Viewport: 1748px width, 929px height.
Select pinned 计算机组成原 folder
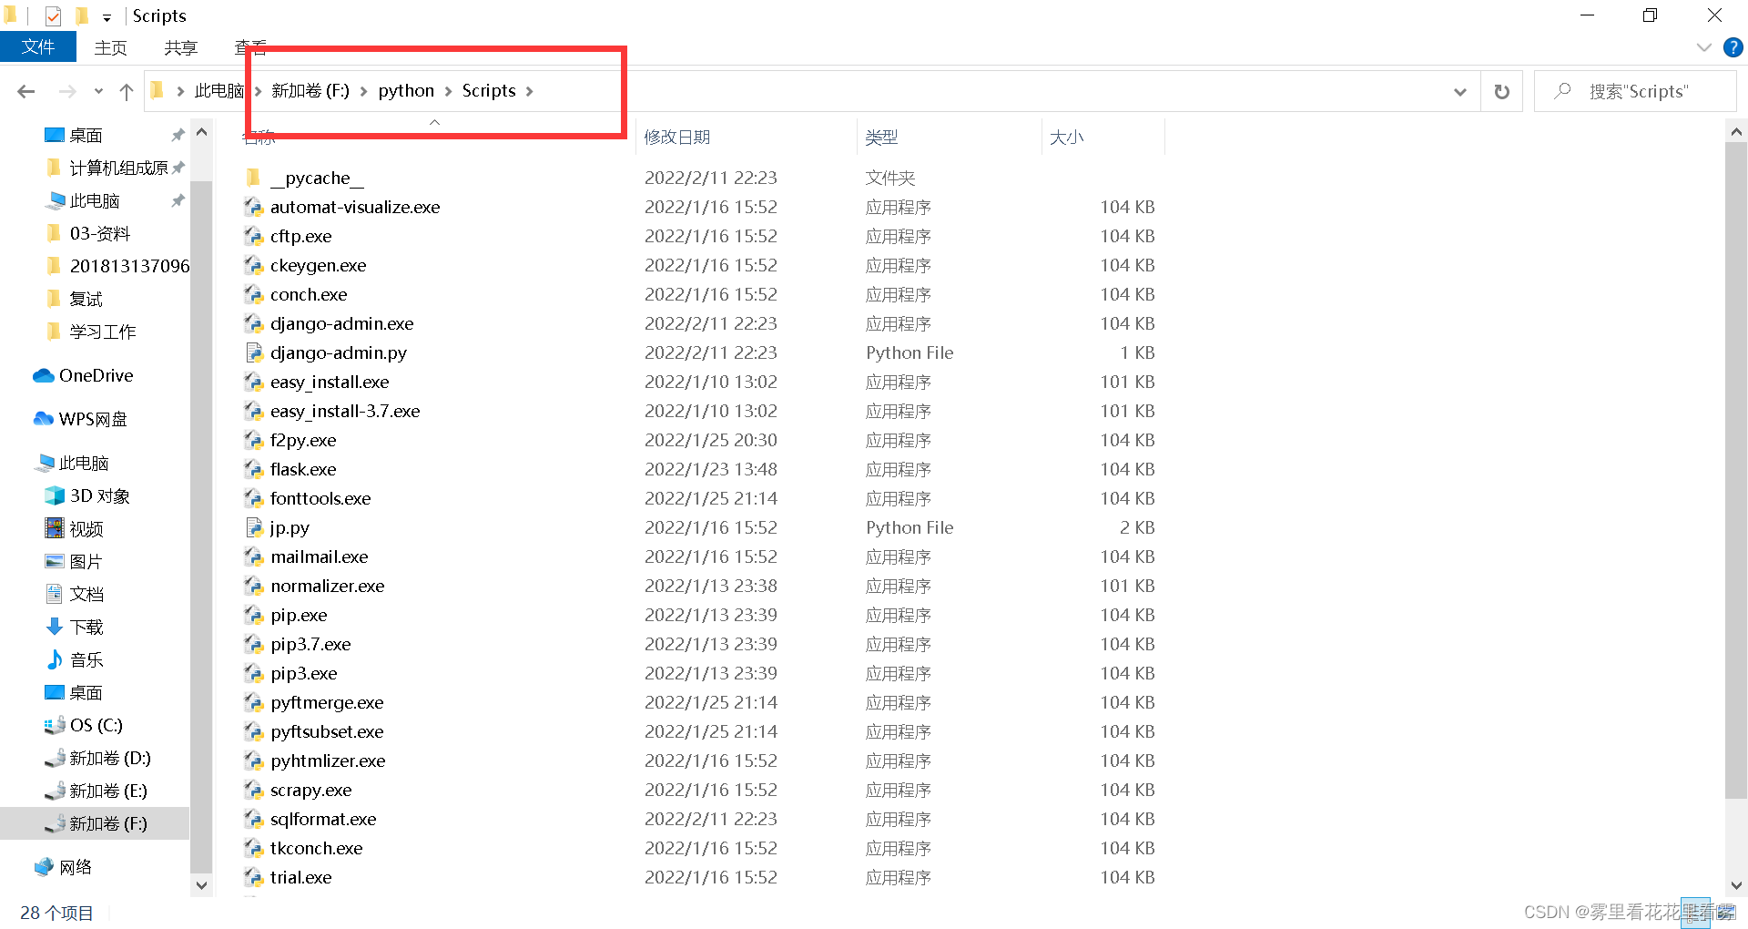click(118, 168)
